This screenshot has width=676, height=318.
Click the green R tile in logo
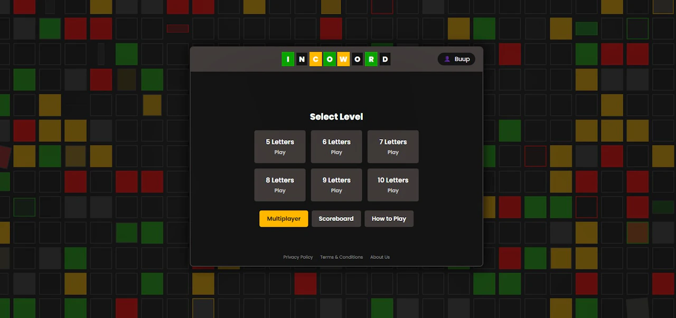[371, 59]
